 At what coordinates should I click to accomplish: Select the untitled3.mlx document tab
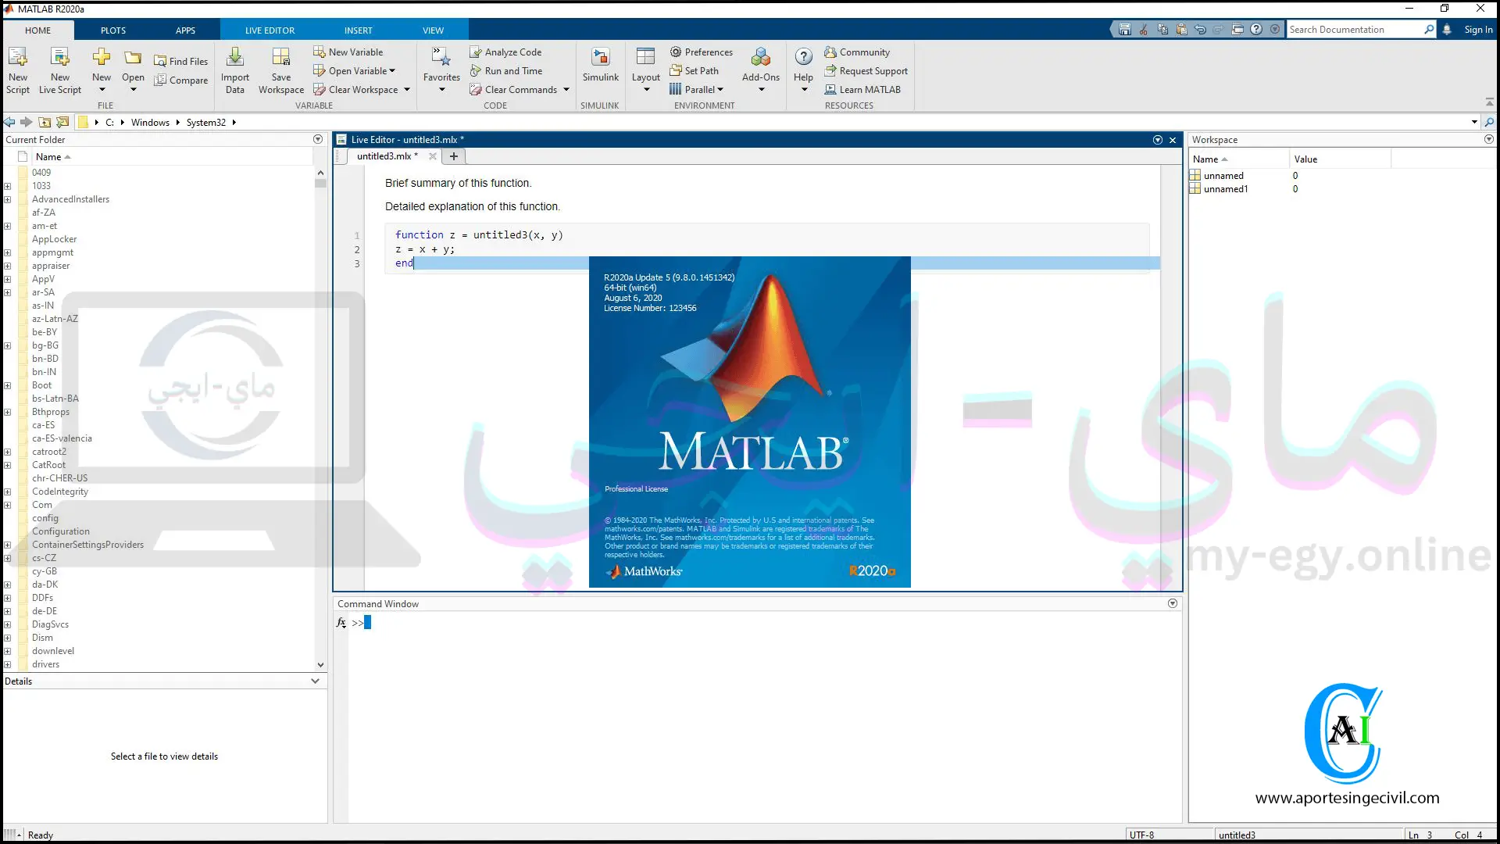pos(387,156)
